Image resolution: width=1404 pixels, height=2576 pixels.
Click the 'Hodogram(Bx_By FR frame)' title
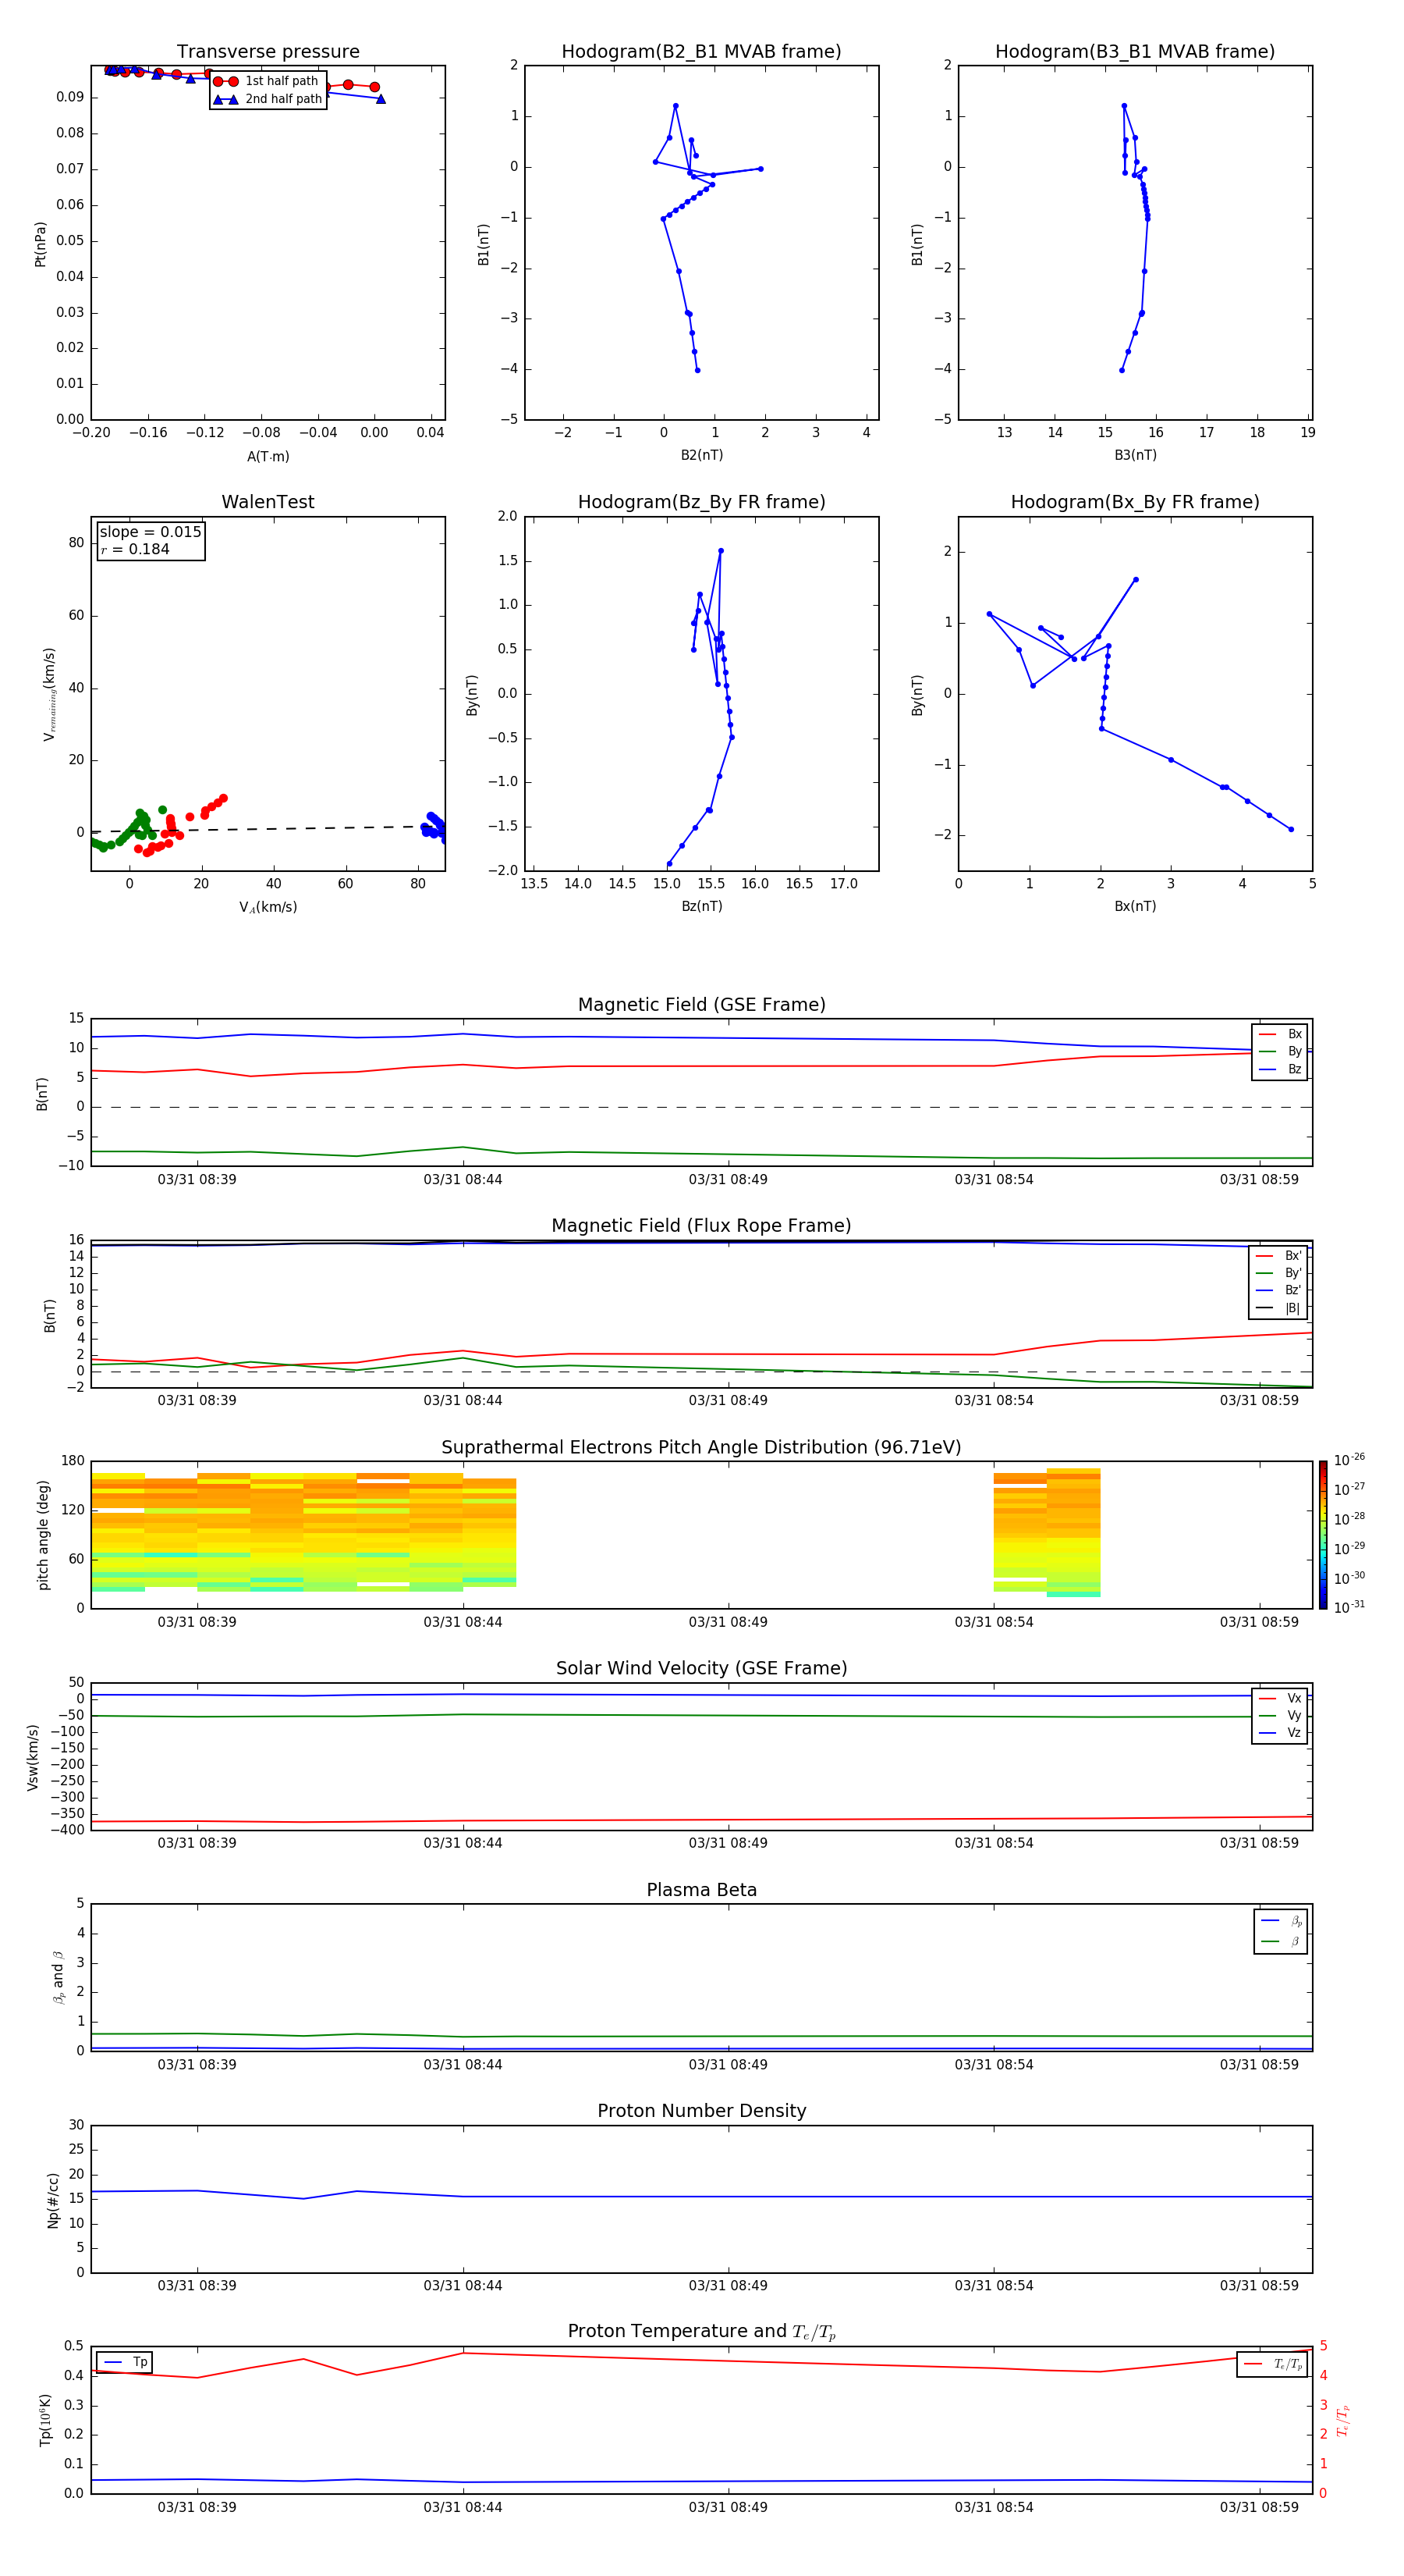click(1135, 502)
